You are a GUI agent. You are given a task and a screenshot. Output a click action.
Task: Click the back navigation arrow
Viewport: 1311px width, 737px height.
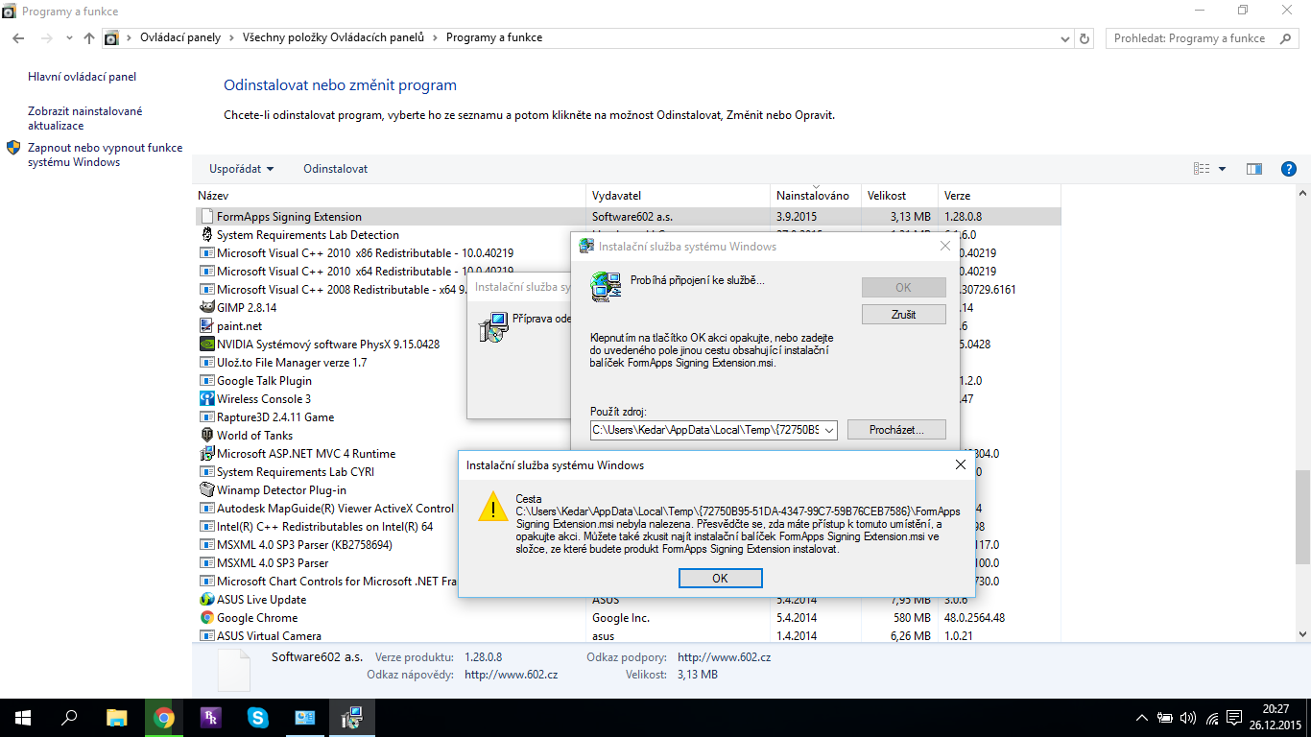click(x=18, y=38)
